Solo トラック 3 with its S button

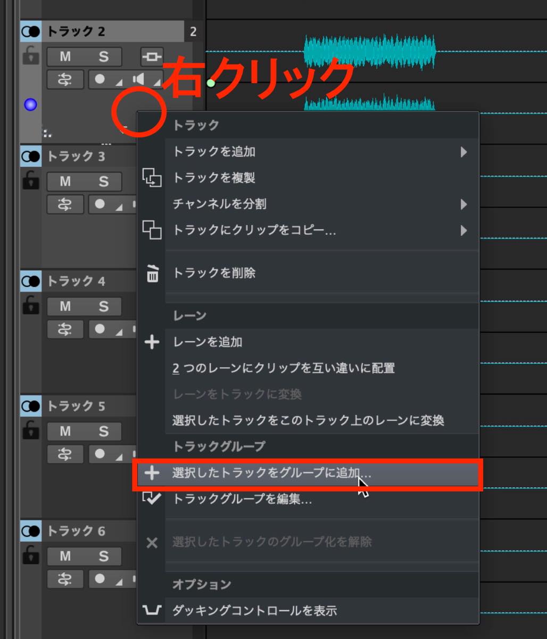click(103, 181)
